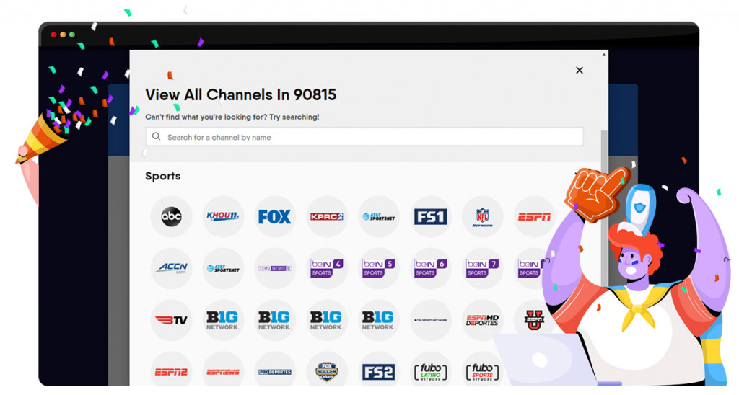Pick the FS2 channel logo
The width and height of the screenshot is (739, 395).
coord(378,372)
